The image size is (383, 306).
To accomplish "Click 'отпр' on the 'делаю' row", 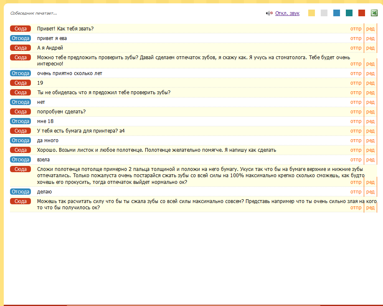I will pyautogui.click(x=356, y=192).
